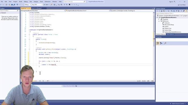Click the uncomment lines toolbar icon

point(67,5)
